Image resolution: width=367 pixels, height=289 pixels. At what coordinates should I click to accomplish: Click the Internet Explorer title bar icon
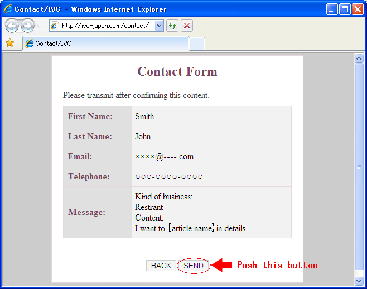[x=8, y=9]
